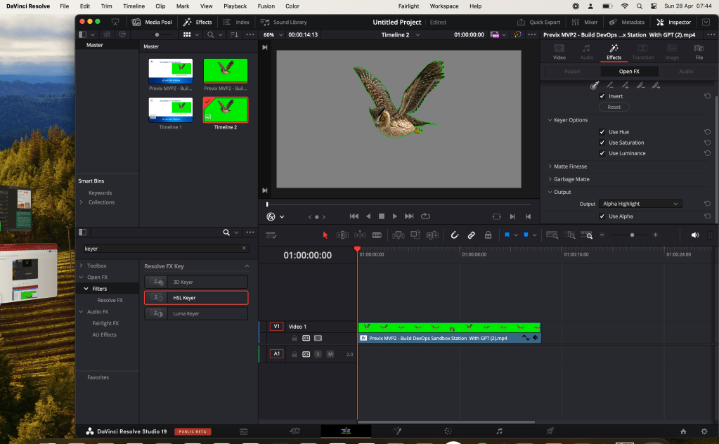The height and width of the screenshot is (444, 719).
Task: Switch to the Effects tab in Inspector
Action: point(614,52)
